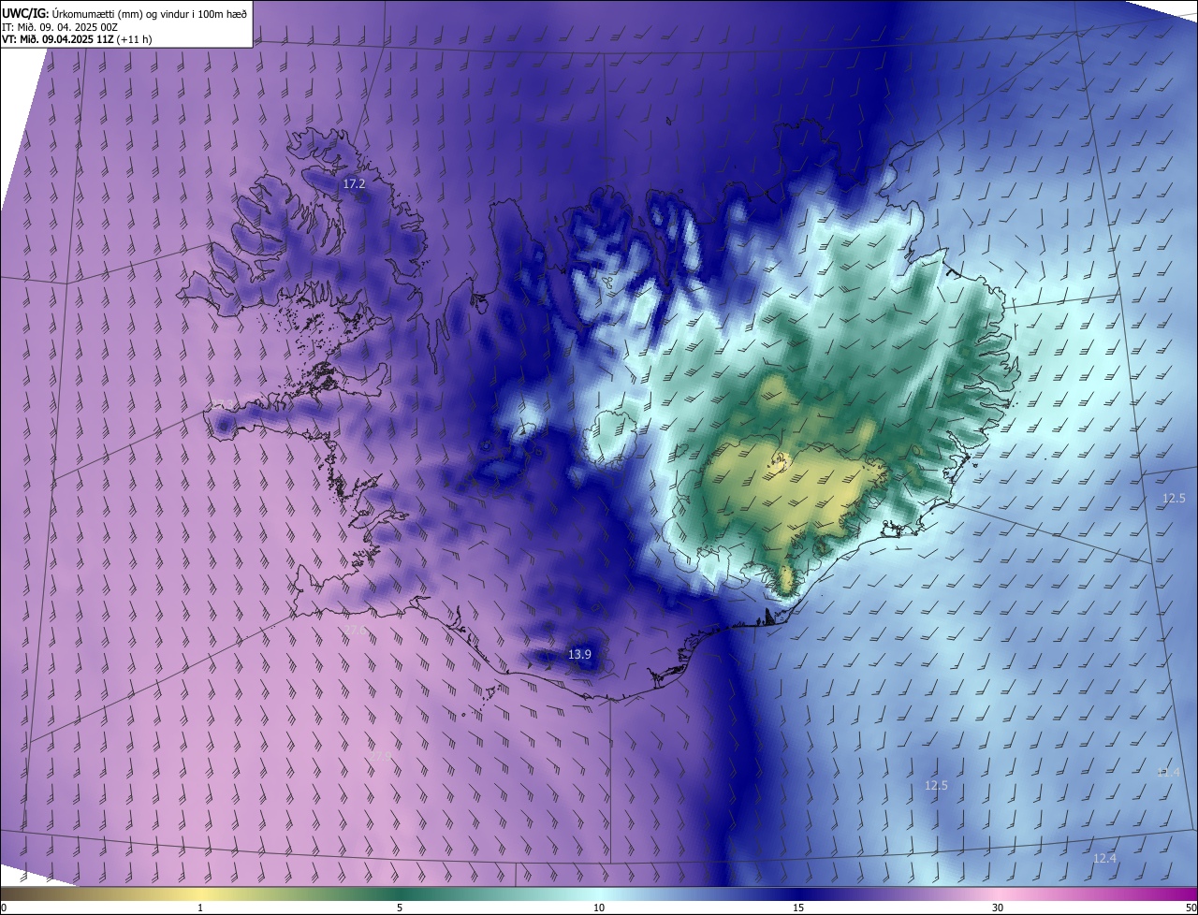
Task: Click the colour bar tick label 10
Action: [x=599, y=908]
